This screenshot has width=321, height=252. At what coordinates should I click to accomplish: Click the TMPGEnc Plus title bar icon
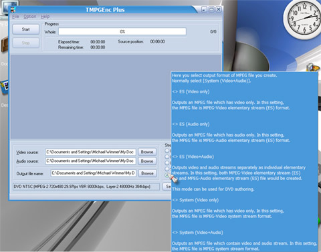[x=13, y=10]
